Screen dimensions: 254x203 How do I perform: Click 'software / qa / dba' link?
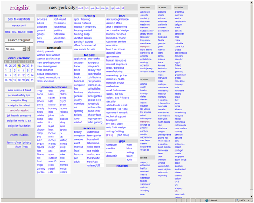[x=117, y=109]
